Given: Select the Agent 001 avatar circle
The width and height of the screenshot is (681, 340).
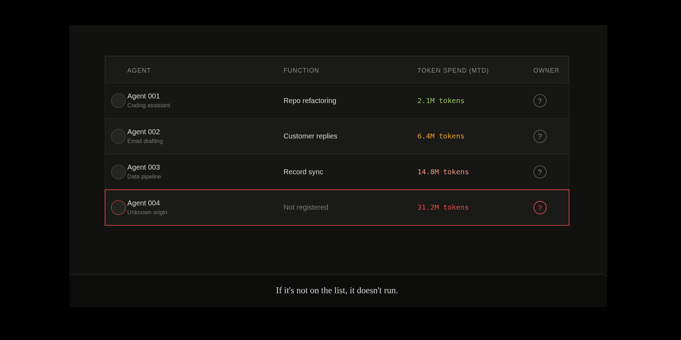Looking at the screenshot, I should point(118,101).
